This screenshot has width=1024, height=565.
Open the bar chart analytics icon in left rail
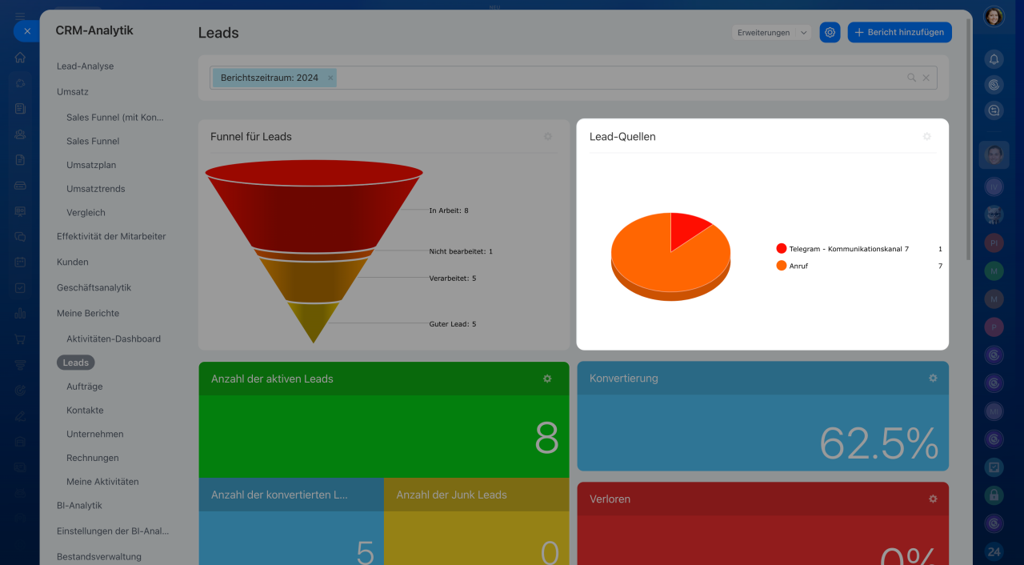20,313
